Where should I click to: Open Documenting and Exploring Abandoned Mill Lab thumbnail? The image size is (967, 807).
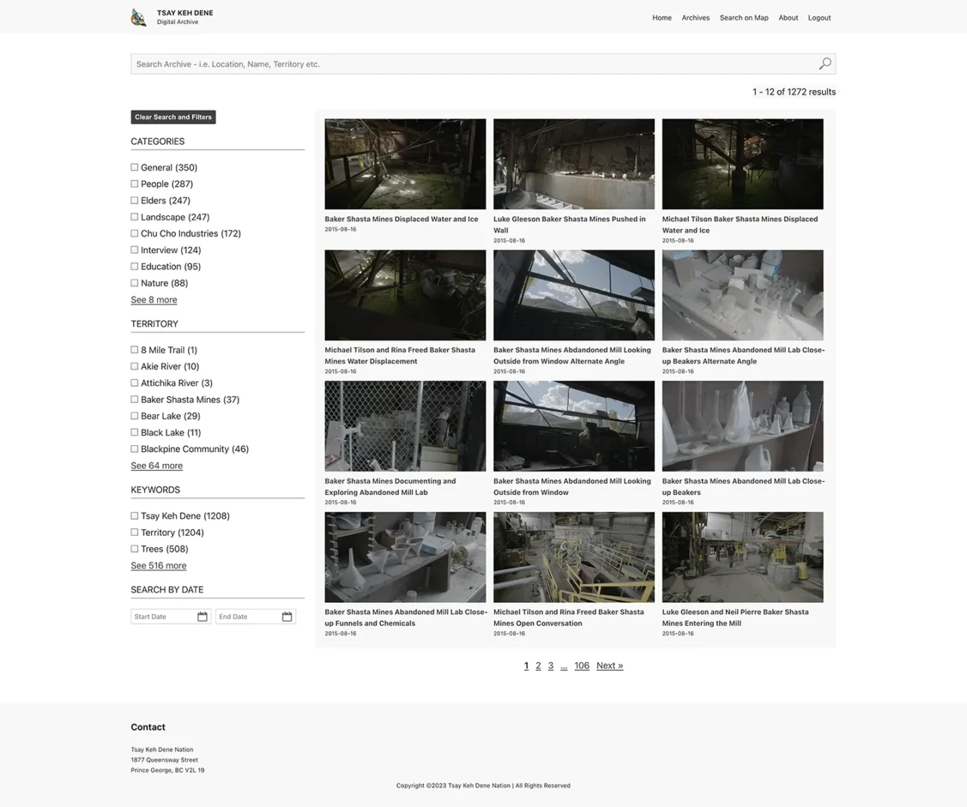406,426
